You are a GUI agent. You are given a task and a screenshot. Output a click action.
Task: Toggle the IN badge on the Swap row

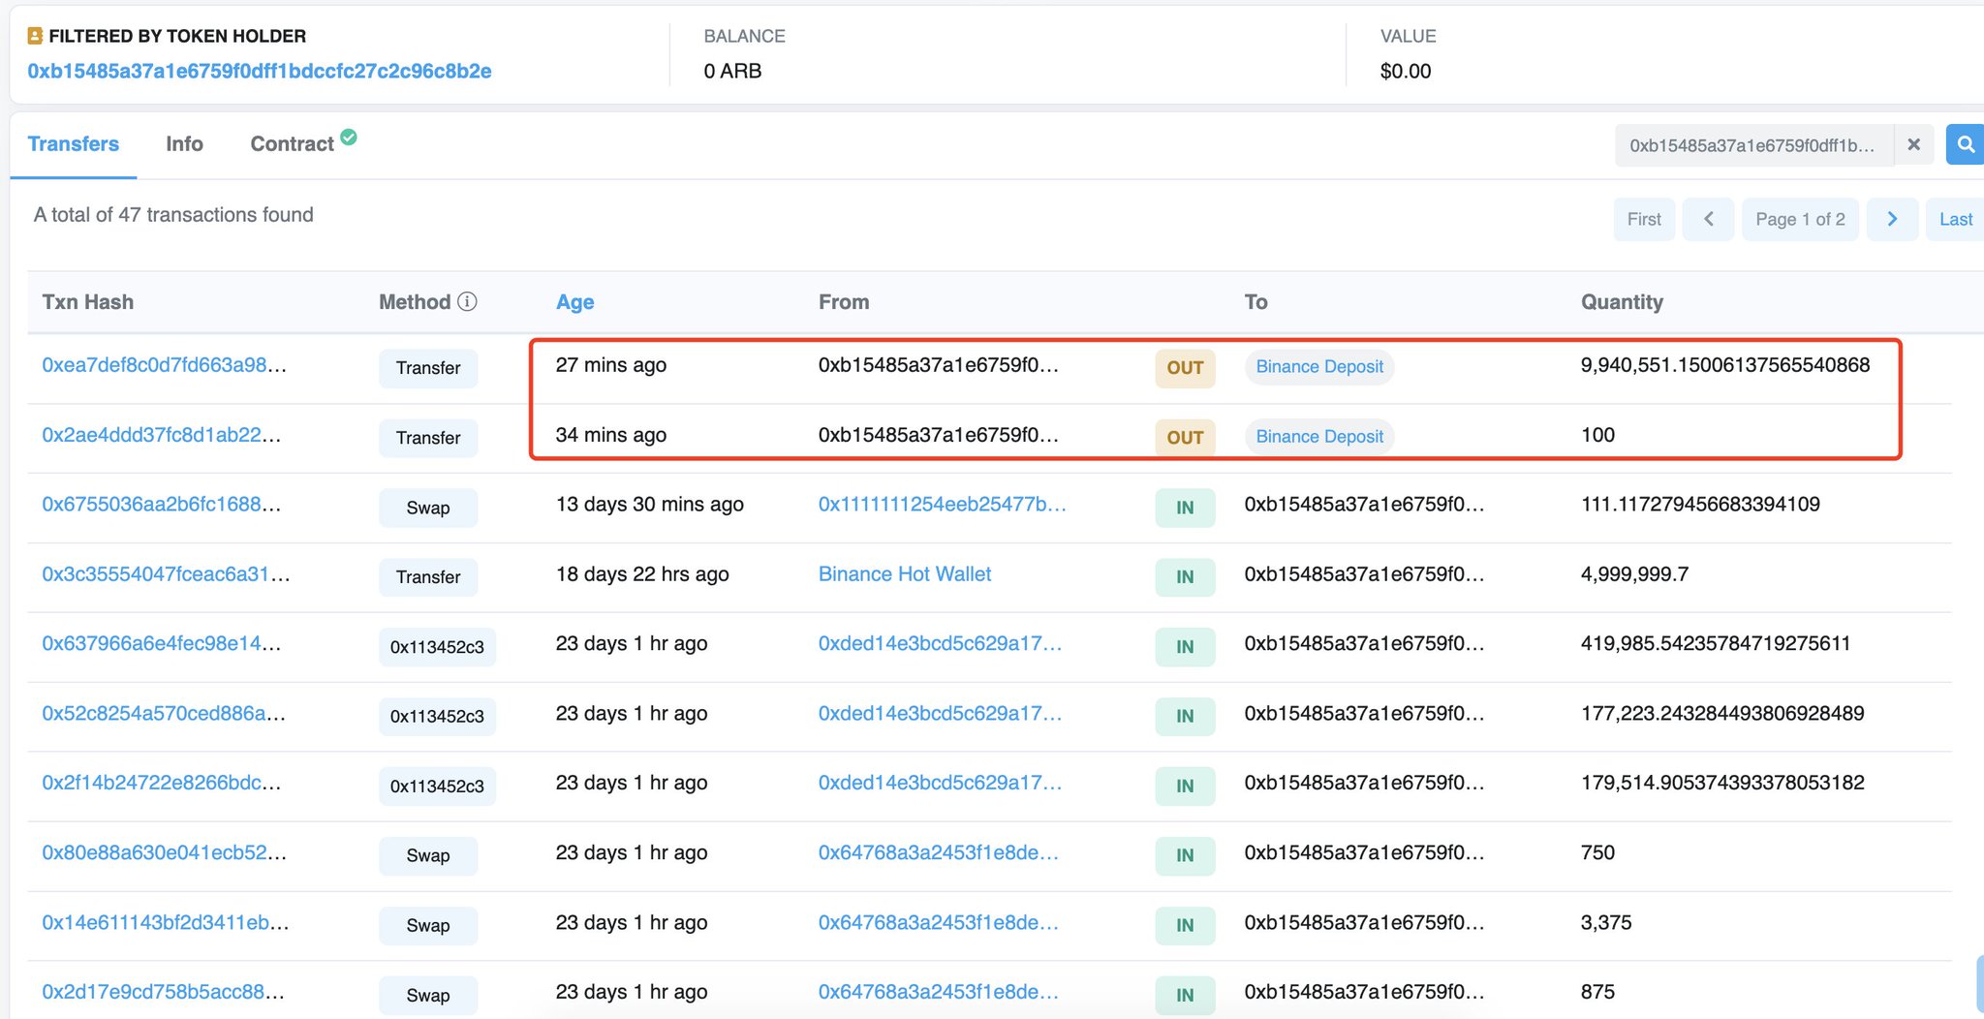(x=1185, y=508)
